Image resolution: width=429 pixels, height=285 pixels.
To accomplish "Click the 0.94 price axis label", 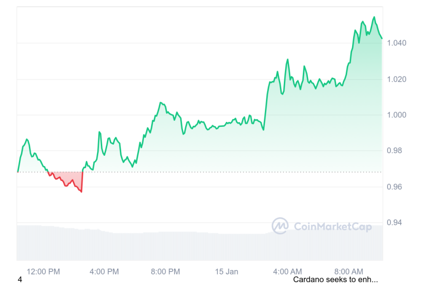I will 394,222.
